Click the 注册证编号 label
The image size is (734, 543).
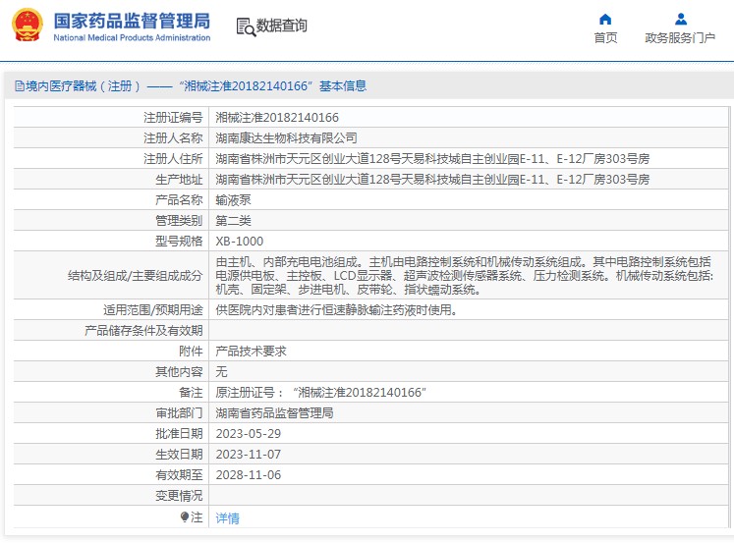coord(173,118)
